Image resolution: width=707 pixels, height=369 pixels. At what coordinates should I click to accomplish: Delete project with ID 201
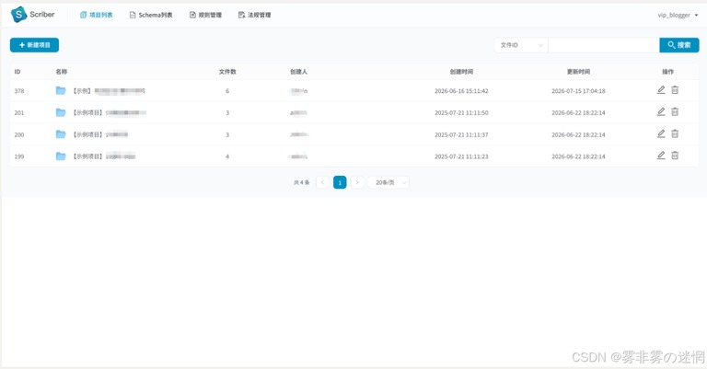[x=675, y=111]
